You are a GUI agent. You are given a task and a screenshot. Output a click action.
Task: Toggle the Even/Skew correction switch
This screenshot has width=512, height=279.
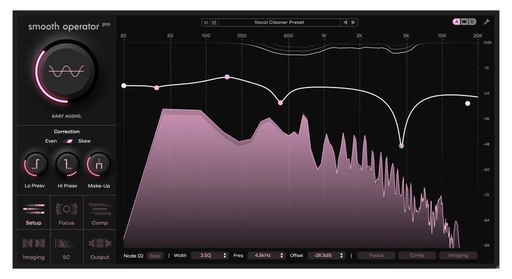(x=68, y=141)
